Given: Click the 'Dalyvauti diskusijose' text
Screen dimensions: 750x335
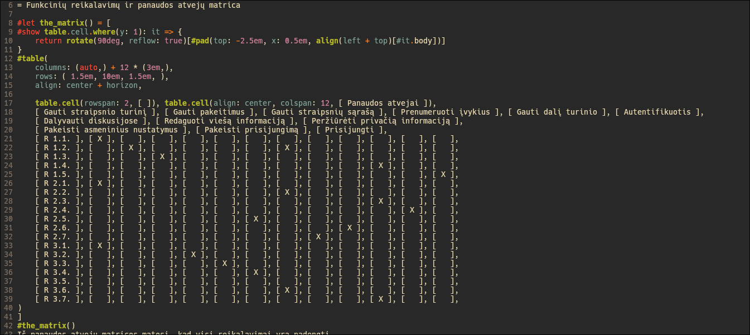Looking at the screenshot, I should click(91, 121).
